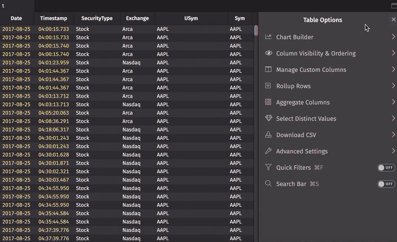Click the wrench icon for Advanced Settings

click(x=268, y=151)
